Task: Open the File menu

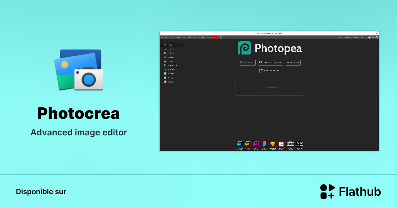Action: pos(162,37)
